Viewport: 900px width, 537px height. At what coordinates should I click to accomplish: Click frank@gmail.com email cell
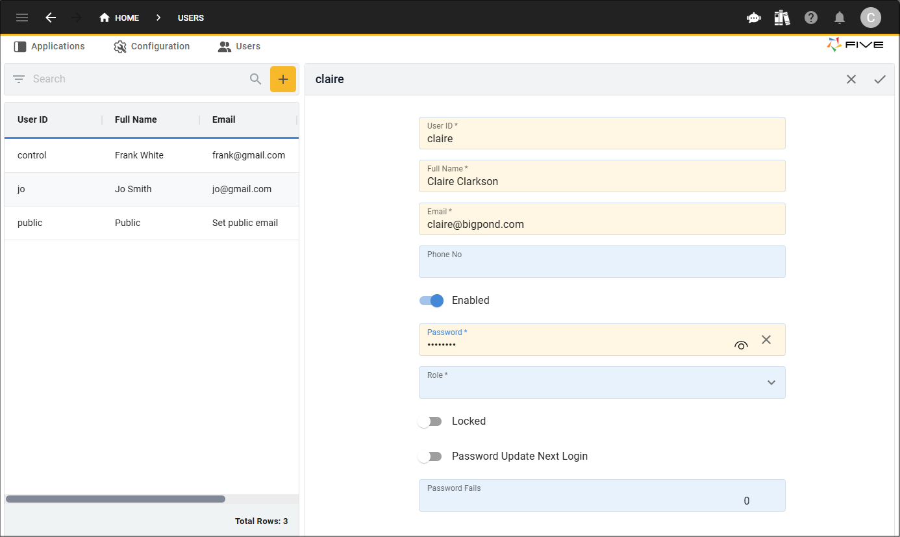[x=249, y=155]
